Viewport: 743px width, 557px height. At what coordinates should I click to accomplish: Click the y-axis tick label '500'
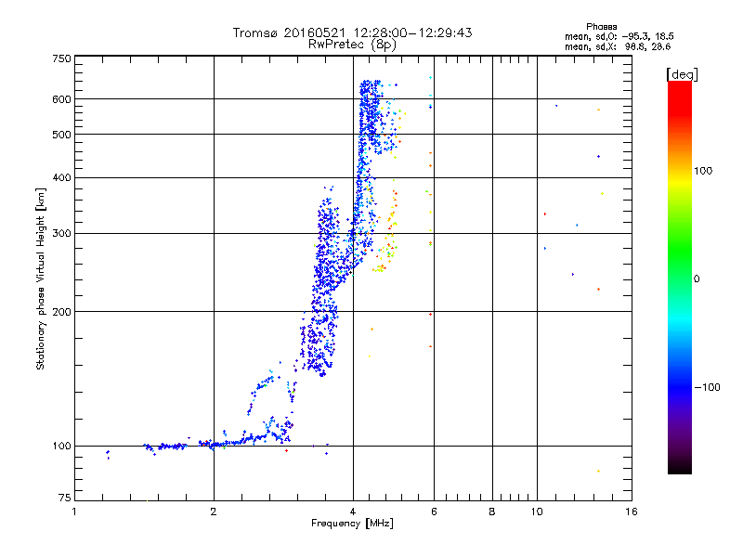(x=61, y=135)
